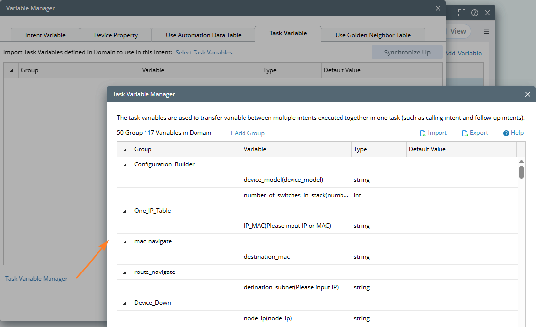Collapse the Device_Down group

pyautogui.click(x=125, y=303)
